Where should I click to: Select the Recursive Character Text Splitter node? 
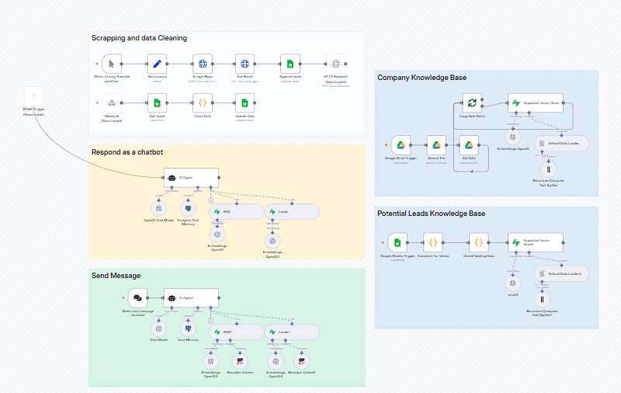pos(550,169)
